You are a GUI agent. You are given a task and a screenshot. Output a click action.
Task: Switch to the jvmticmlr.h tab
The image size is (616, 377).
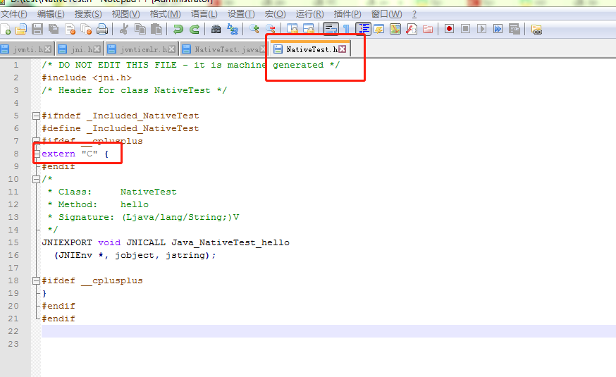pos(142,49)
